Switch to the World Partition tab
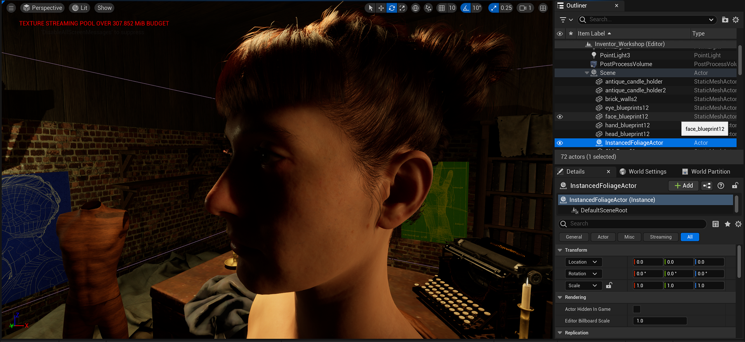 coord(706,172)
